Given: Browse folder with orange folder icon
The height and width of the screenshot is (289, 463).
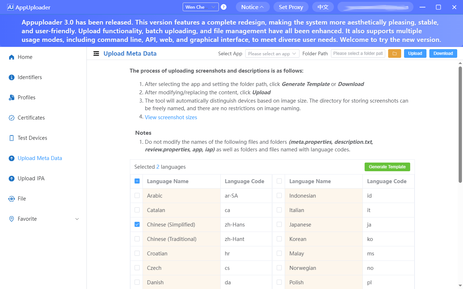Looking at the screenshot, I should (x=395, y=53).
